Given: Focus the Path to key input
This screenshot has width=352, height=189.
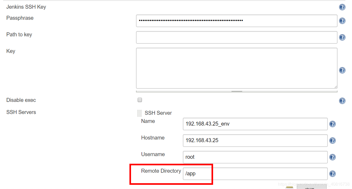Looking at the screenshot, I should [x=237, y=37].
